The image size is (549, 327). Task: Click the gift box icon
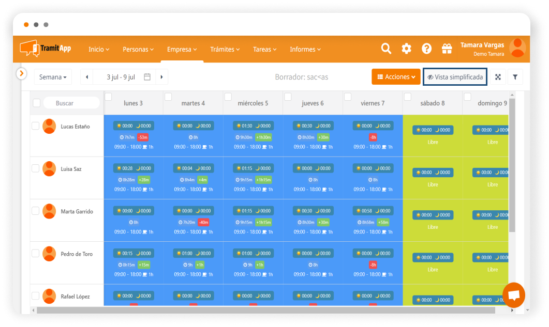[x=447, y=49]
